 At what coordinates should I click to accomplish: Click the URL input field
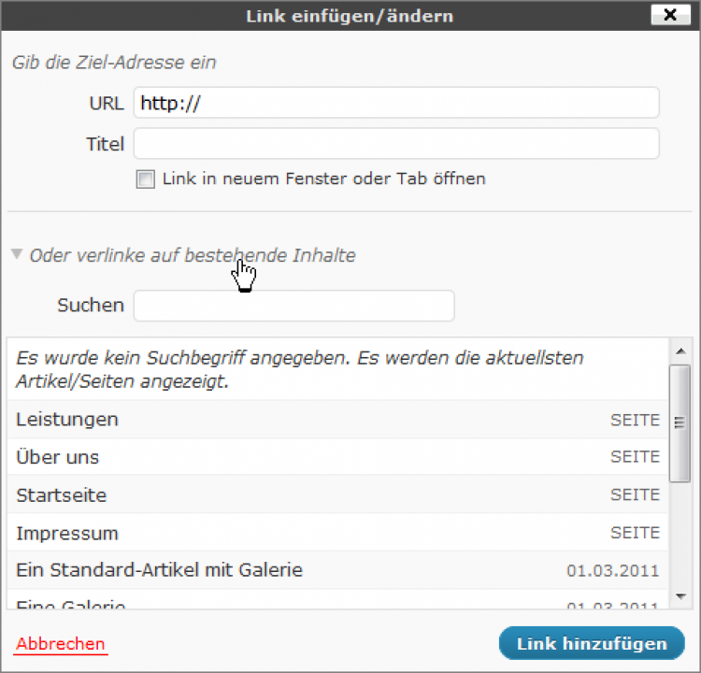coord(396,103)
